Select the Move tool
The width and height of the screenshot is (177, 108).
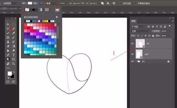(8, 24)
